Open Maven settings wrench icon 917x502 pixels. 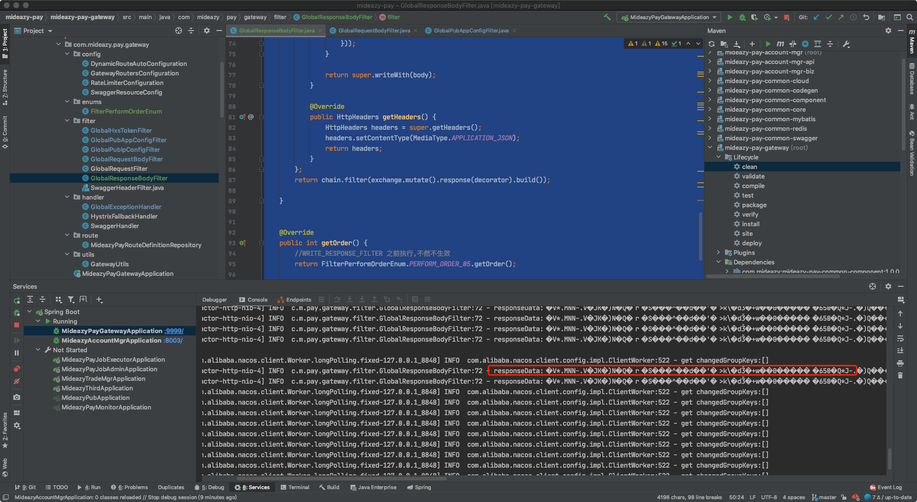tap(846, 44)
